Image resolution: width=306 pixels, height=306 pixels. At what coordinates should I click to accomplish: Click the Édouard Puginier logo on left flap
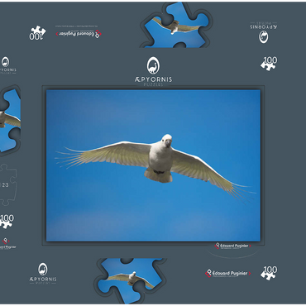[7, 244]
